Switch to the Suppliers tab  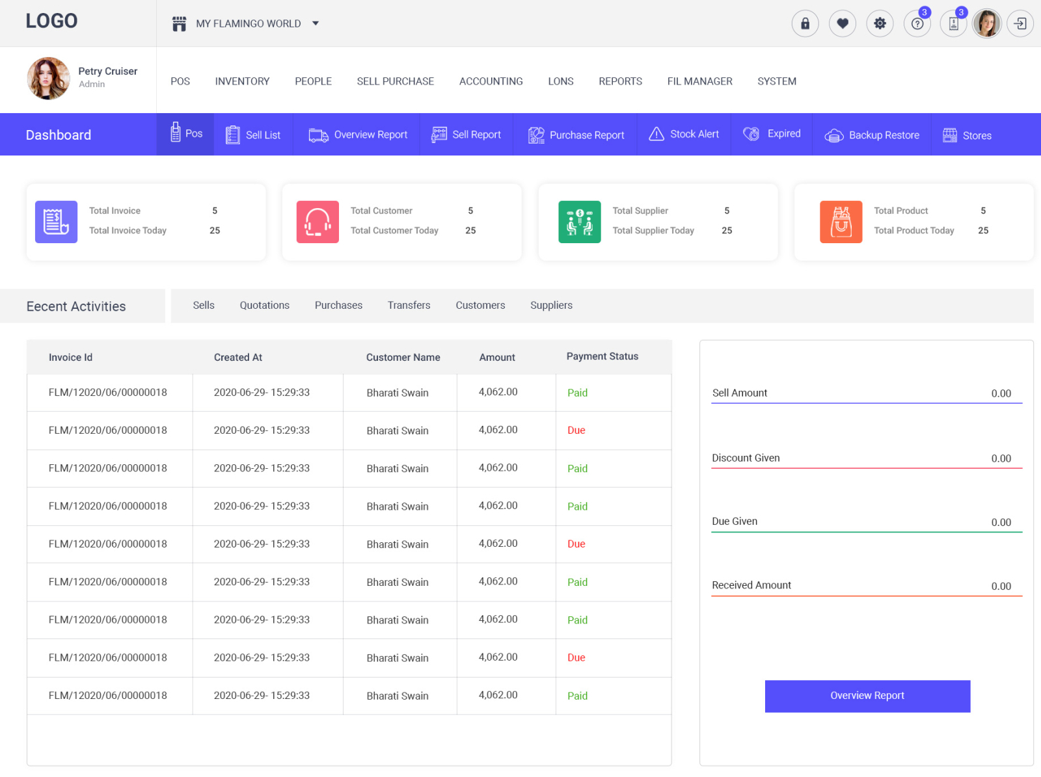551,305
